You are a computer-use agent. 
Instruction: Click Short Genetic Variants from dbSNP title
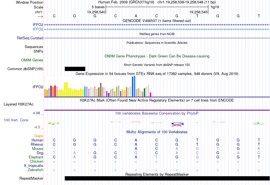[x=157, y=65]
